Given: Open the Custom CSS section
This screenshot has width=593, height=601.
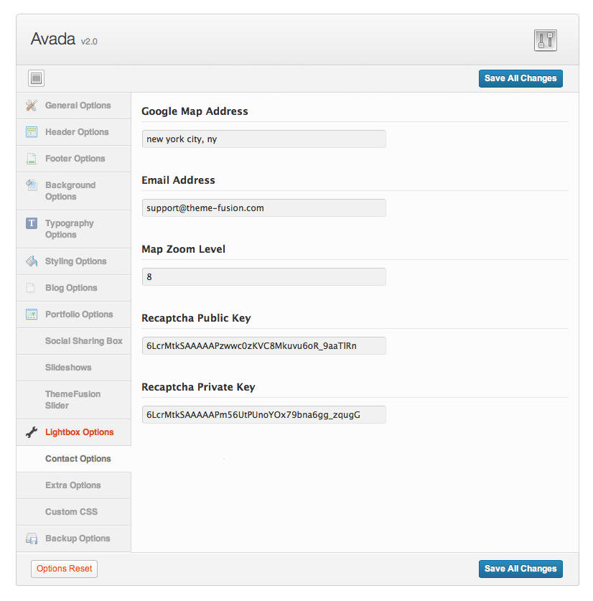Looking at the screenshot, I should [71, 512].
